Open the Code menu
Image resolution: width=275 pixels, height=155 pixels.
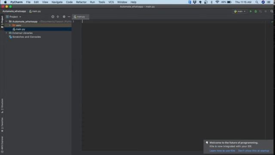click(x=69, y=2)
